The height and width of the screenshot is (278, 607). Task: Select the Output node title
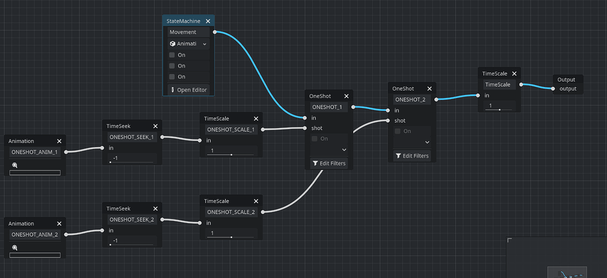[567, 80]
